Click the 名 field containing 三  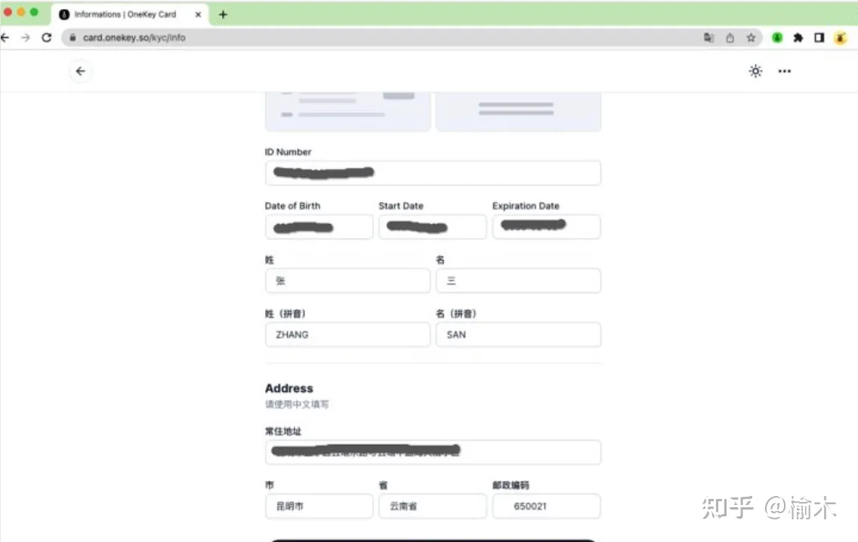[518, 281]
